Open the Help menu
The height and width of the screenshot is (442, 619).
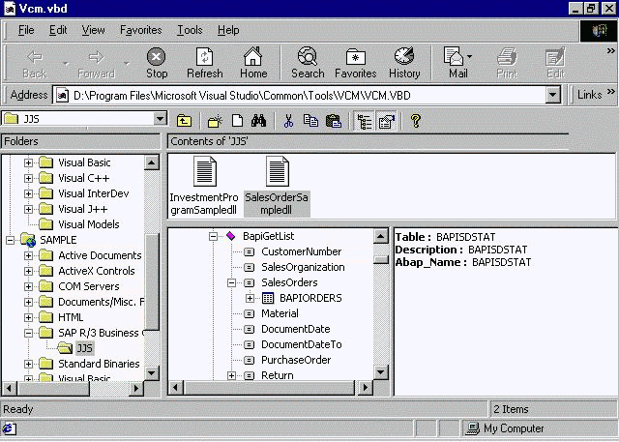click(x=228, y=30)
